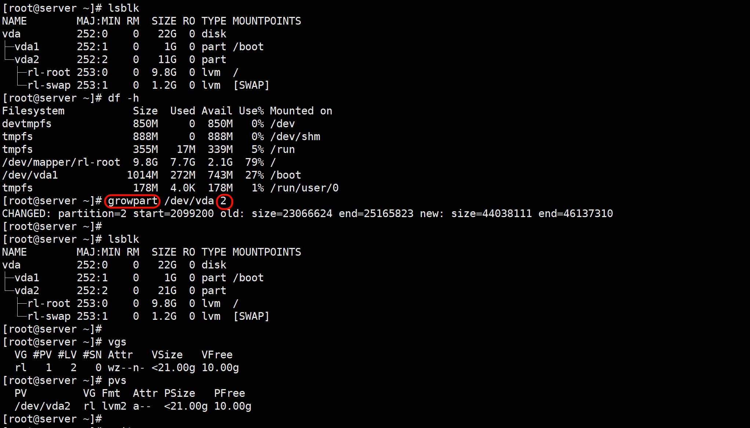
Task: Click the VFree value 10.00g in vgs output
Action: 220,367
